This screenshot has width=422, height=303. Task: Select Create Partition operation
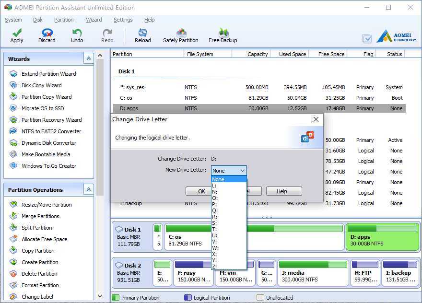coord(40,262)
